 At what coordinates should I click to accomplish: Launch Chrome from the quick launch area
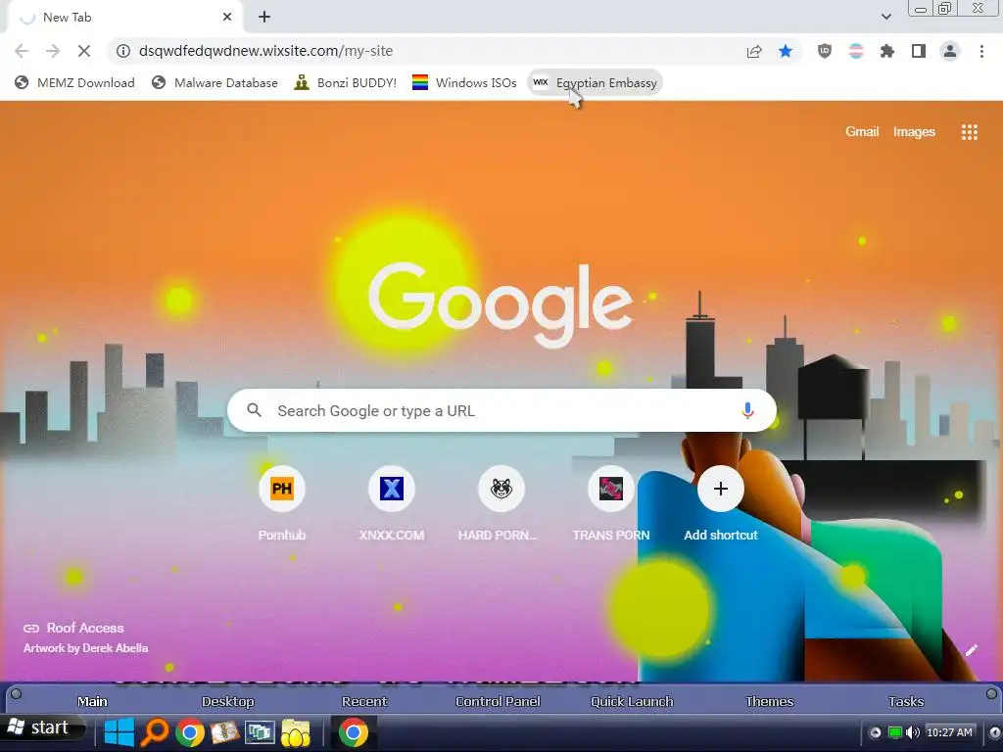click(190, 732)
